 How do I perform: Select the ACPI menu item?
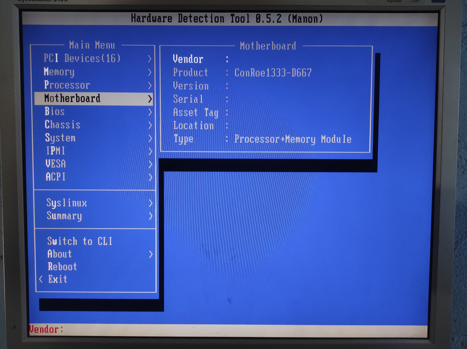click(56, 177)
